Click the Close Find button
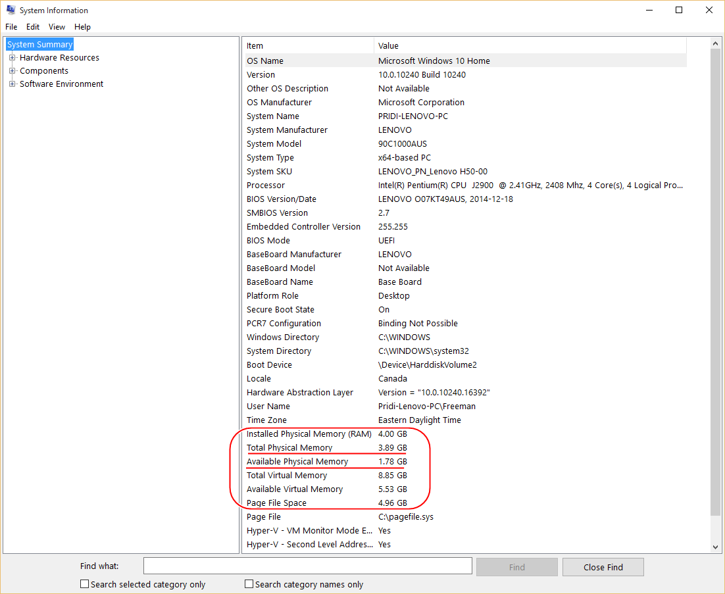 [x=603, y=567]
